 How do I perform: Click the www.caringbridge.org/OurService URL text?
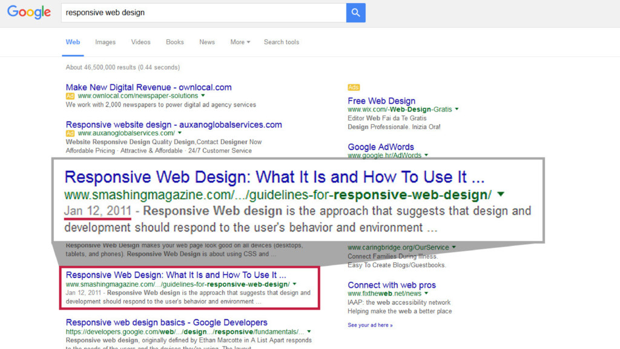tap(398, 247)
